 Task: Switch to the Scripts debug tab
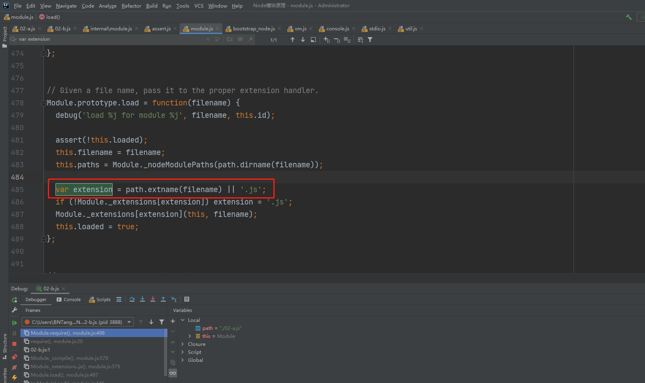pos(100,300)
